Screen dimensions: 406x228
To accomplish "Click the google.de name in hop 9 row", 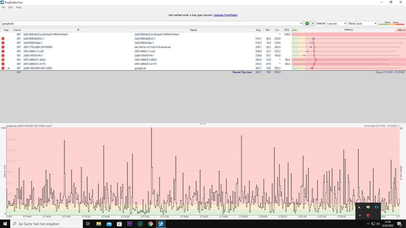I will (140, 68).
